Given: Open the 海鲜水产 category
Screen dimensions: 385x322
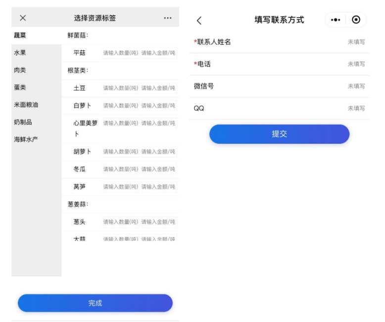Looking at the screenshot, I should point(26,139).
